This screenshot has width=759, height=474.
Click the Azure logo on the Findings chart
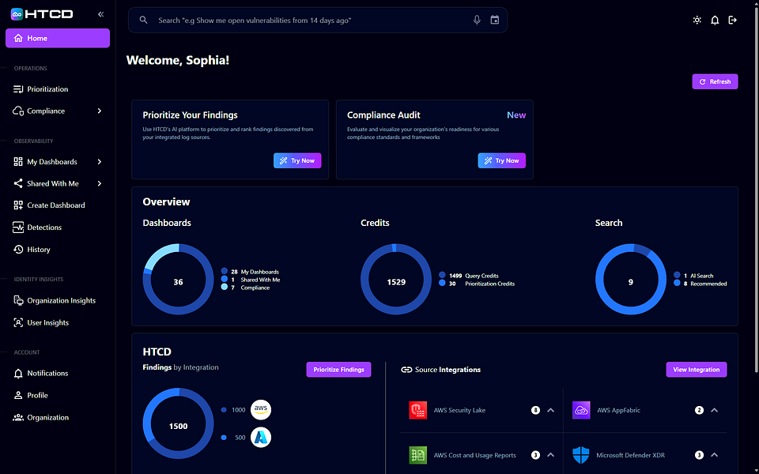tap(261, 436)
